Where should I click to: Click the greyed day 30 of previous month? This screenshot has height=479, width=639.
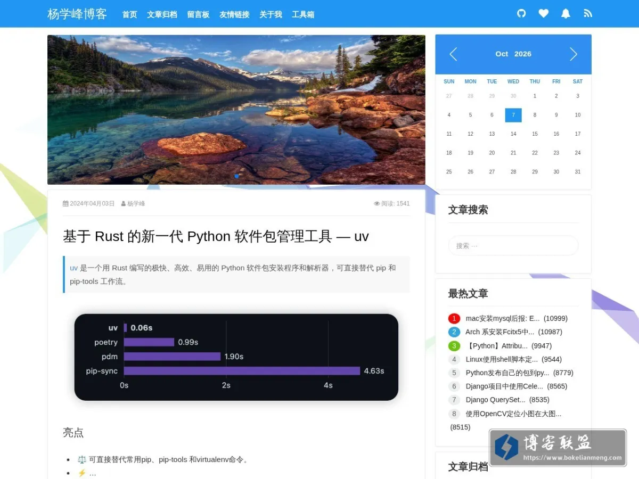(513, 96)
